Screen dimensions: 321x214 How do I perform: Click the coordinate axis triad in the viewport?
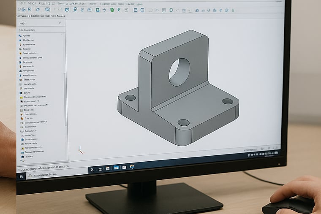[81, 150]
